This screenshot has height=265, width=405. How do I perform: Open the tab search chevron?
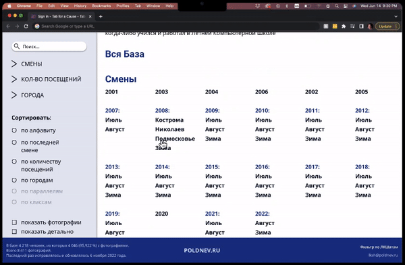coord(396,16)
